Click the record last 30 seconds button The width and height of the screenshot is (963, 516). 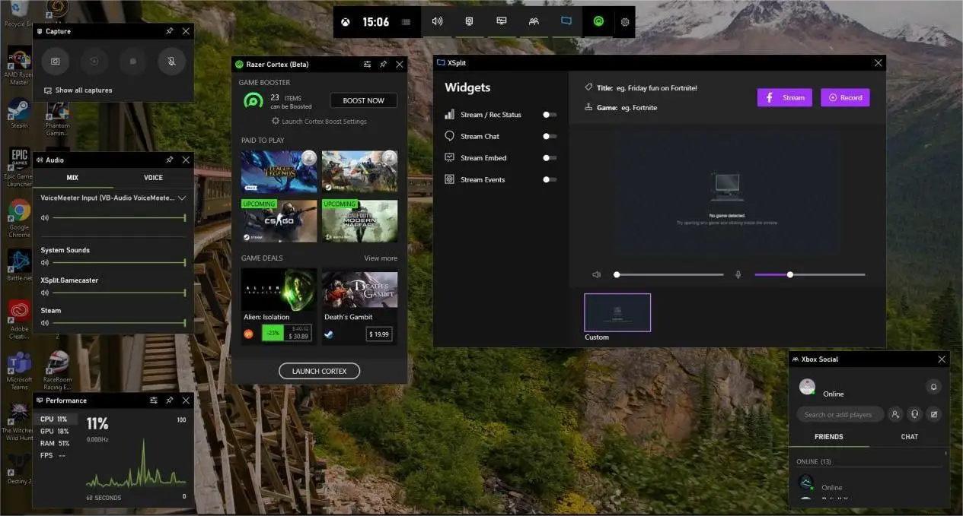click(94, 61)
